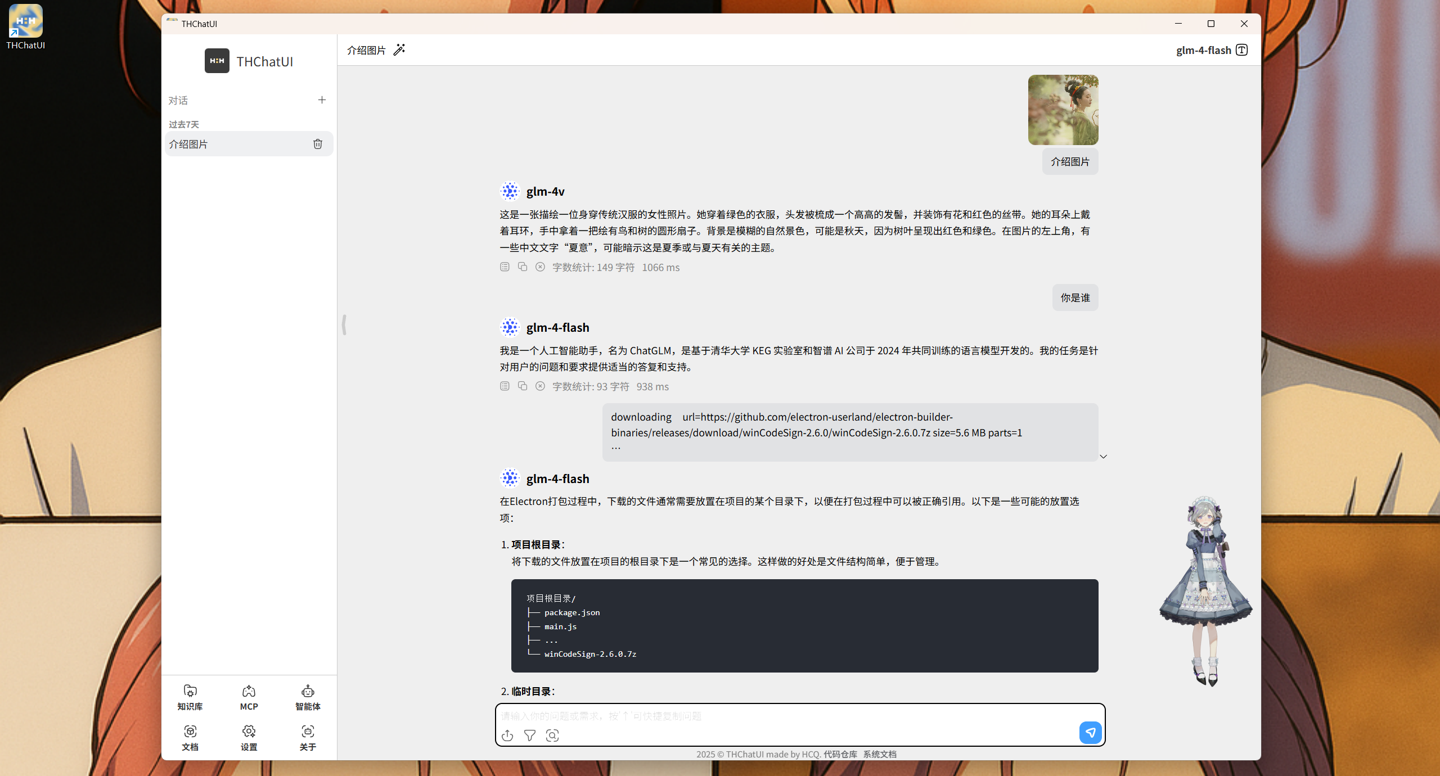Click the magic wand icon beside chat title
Image resolution: width=1440 pixels, height=776 pixels.
tap(399, 50)
